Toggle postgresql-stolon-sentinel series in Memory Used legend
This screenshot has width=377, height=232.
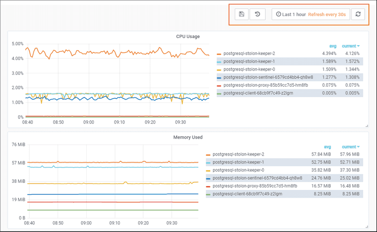coord(257,178)
